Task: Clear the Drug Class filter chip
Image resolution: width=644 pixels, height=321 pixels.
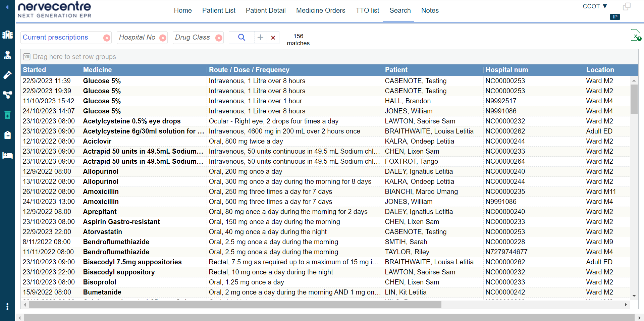Action: click(x=219, y=38)
